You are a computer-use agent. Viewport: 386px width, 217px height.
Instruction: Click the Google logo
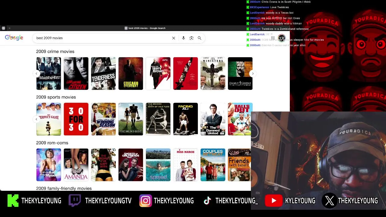coord(14,38)
